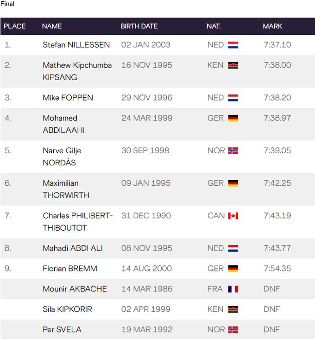Click the Norway flag beside Per Svela
315x339 pixels.
(x=233, y=330)
